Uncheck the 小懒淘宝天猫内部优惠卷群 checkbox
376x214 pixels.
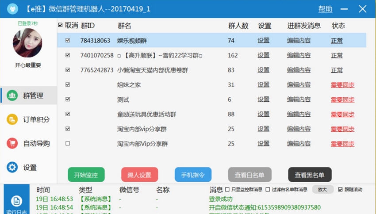(68, 70)
